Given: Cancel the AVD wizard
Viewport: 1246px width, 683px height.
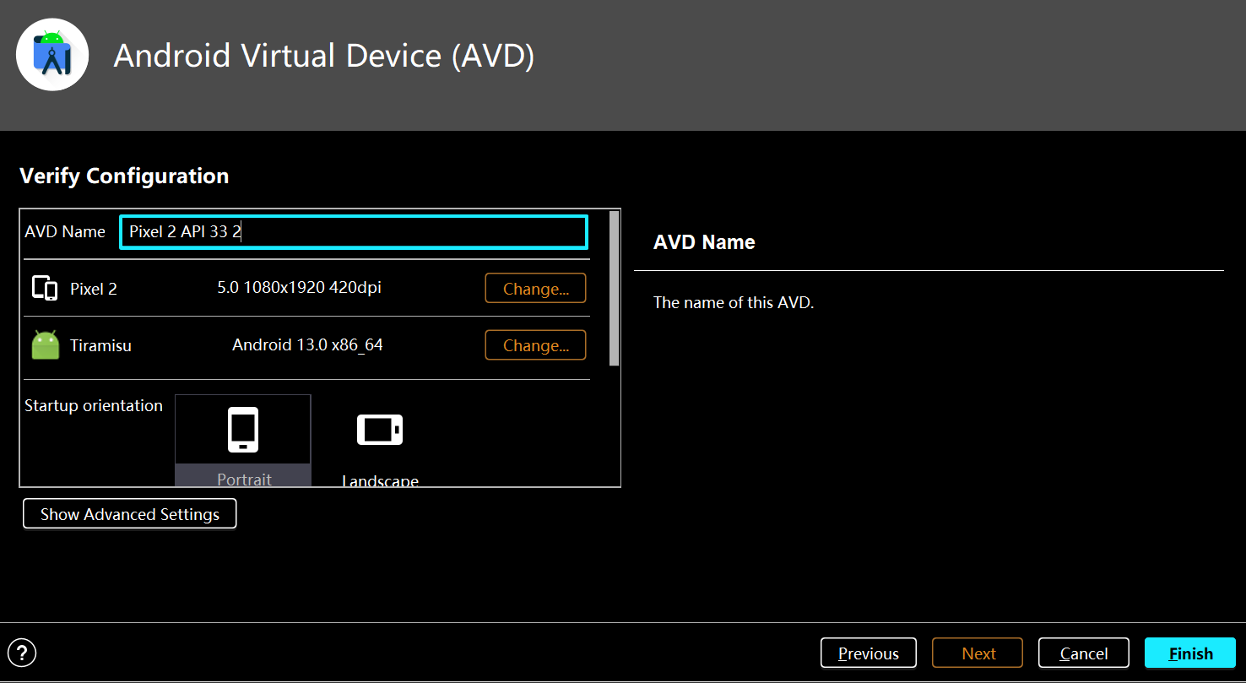Looking at the screenshot, I should pos(1084,653).
